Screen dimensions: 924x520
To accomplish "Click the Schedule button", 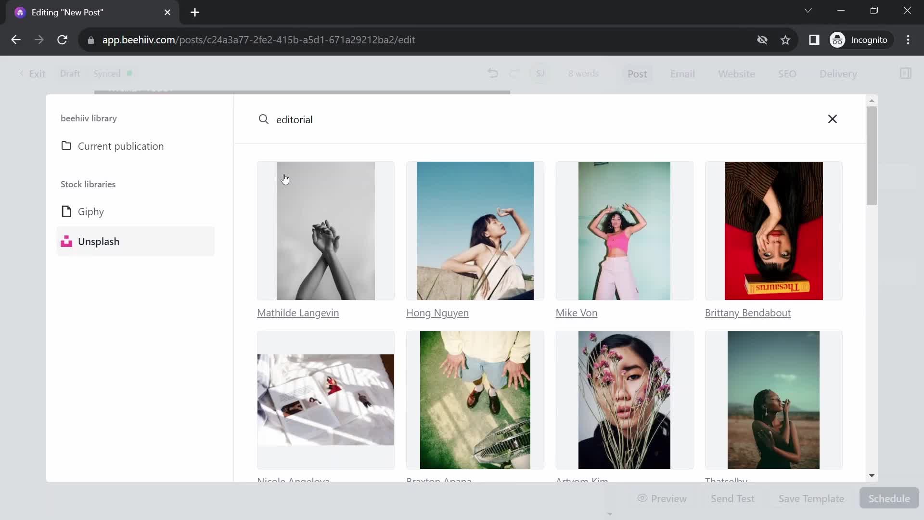I will [x=889, y=498].
